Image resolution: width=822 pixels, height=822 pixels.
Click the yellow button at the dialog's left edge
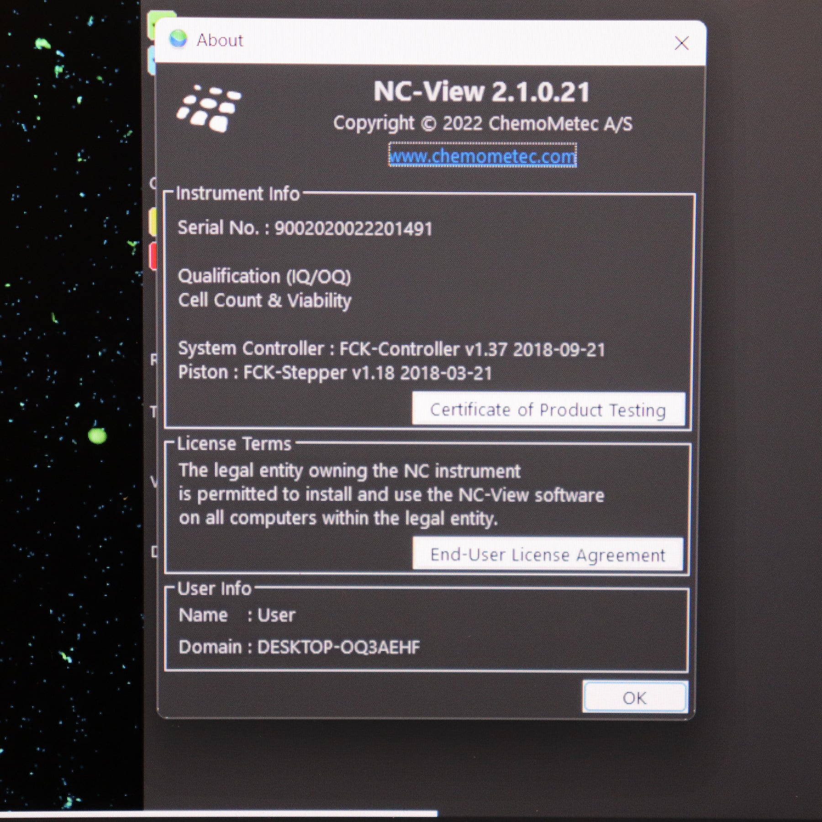(x=153, y=221)
